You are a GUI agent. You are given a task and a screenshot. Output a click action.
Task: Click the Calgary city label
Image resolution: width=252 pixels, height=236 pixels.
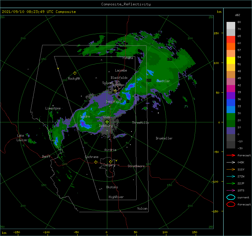click(x=109, y=165)
